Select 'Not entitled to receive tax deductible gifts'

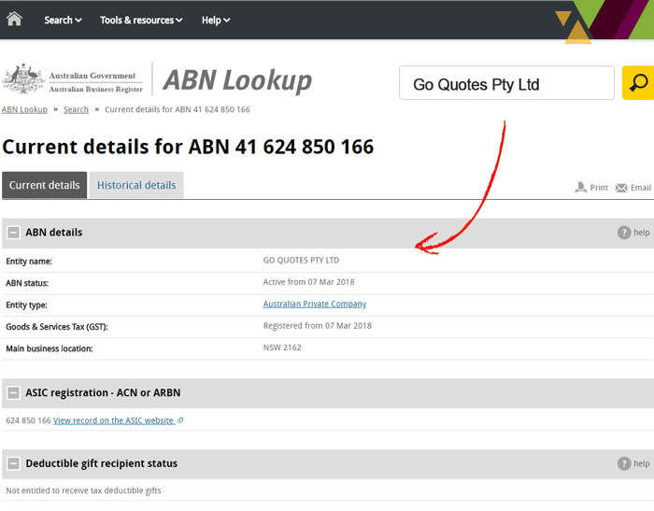(x=83, y=490)
